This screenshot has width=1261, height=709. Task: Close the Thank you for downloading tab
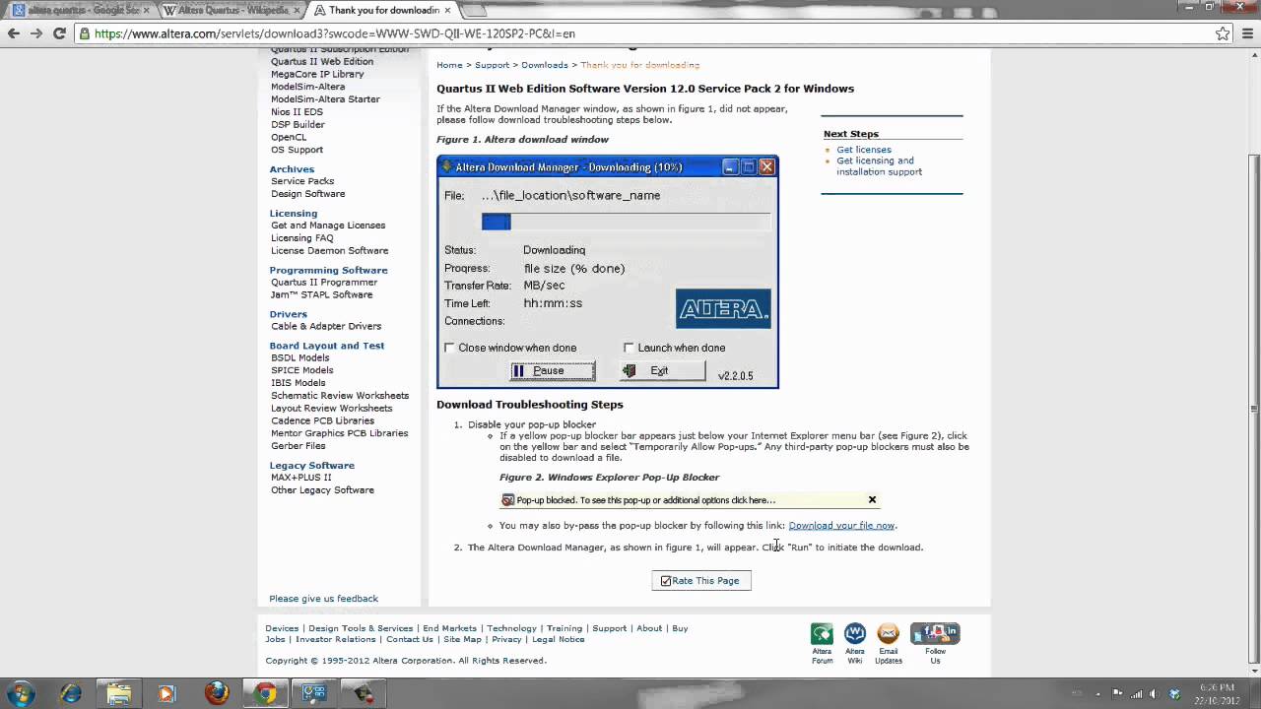point(448,10)
